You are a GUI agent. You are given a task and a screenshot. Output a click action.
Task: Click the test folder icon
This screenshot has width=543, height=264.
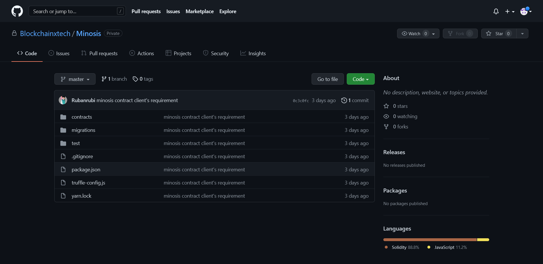[63, 143]
